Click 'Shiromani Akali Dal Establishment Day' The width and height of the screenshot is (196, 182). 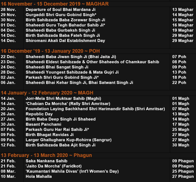[65, 41]
